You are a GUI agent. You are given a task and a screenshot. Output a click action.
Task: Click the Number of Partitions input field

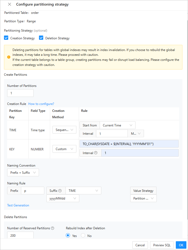[x=20, y=93]
